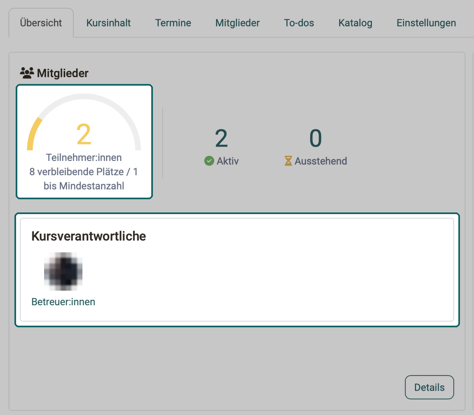Image resolution: width=474 pixels, height=415 pixels.
Task: Open the To-dos tab
Action: point(299,23)
